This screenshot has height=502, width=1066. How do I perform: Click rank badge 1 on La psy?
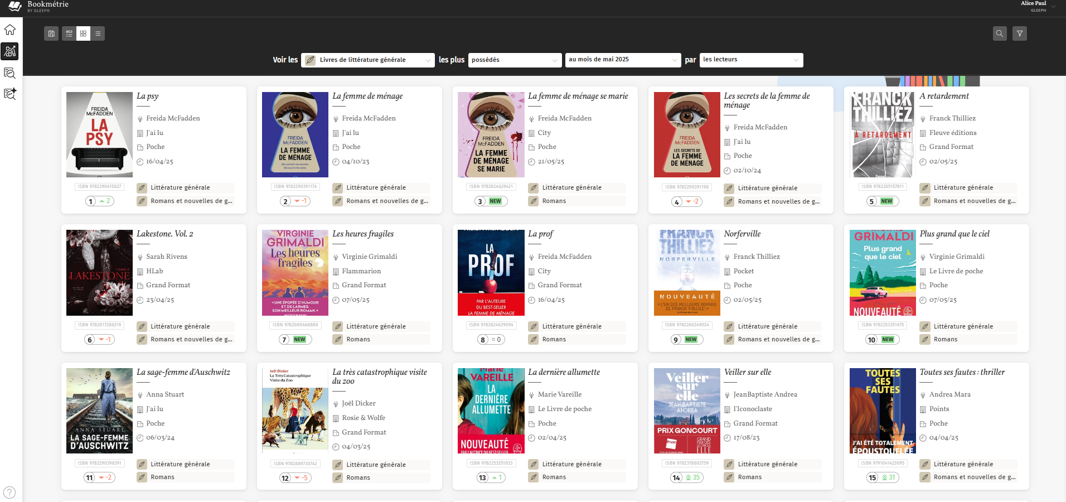(x=99, y=201)
